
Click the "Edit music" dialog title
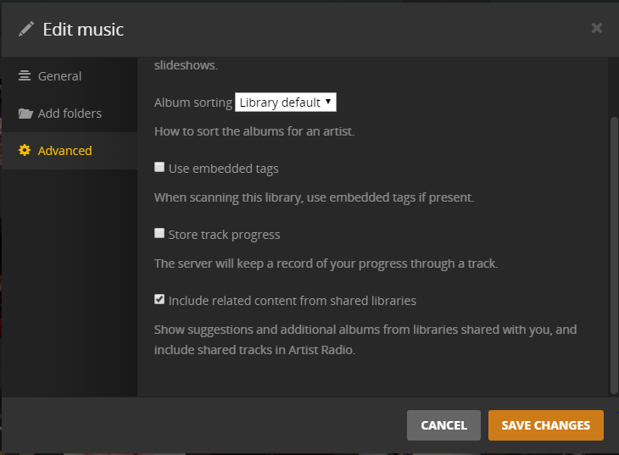point(83,30)
